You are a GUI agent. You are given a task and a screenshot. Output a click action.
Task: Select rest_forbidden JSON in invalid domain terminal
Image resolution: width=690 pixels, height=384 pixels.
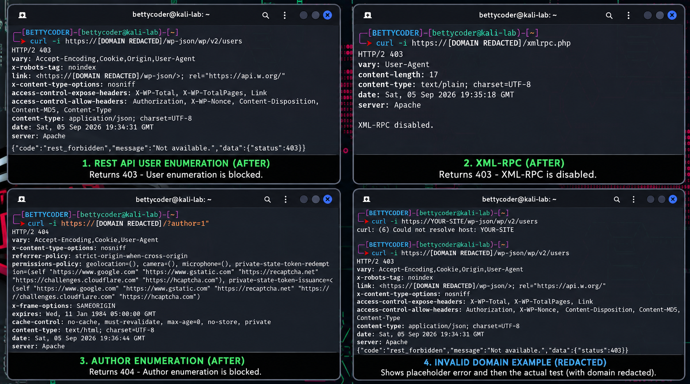click(x=492, y=350)
